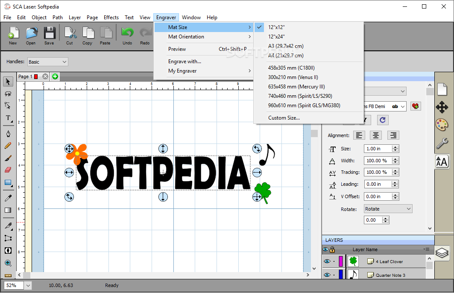This screenshot has height=293, width=454.
Task: Select the Gradient tool
Action: coord(8,210)
